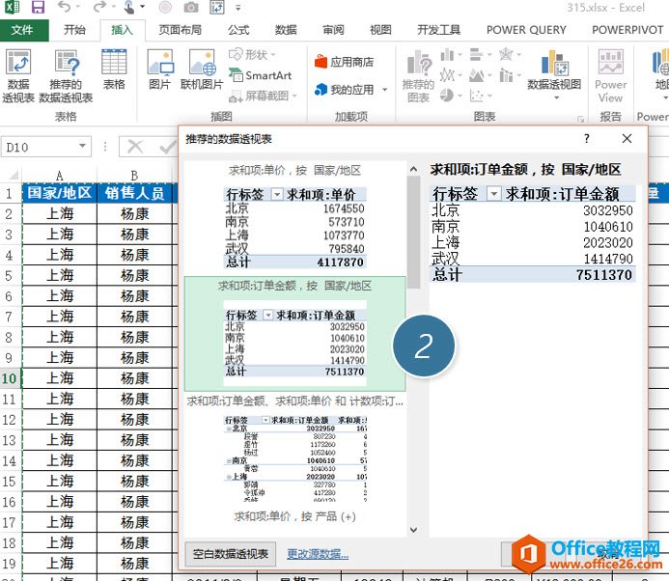The image size is (669, 581).
Task: Switch to the 公式 ribbon tab
Action: (238, 30)
